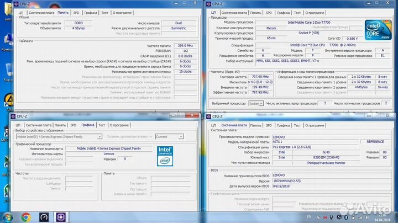The image size is (398, 223).
Task: Click the CPU-Z icon in Графика window title bar
Action: (x=13, y=116)
